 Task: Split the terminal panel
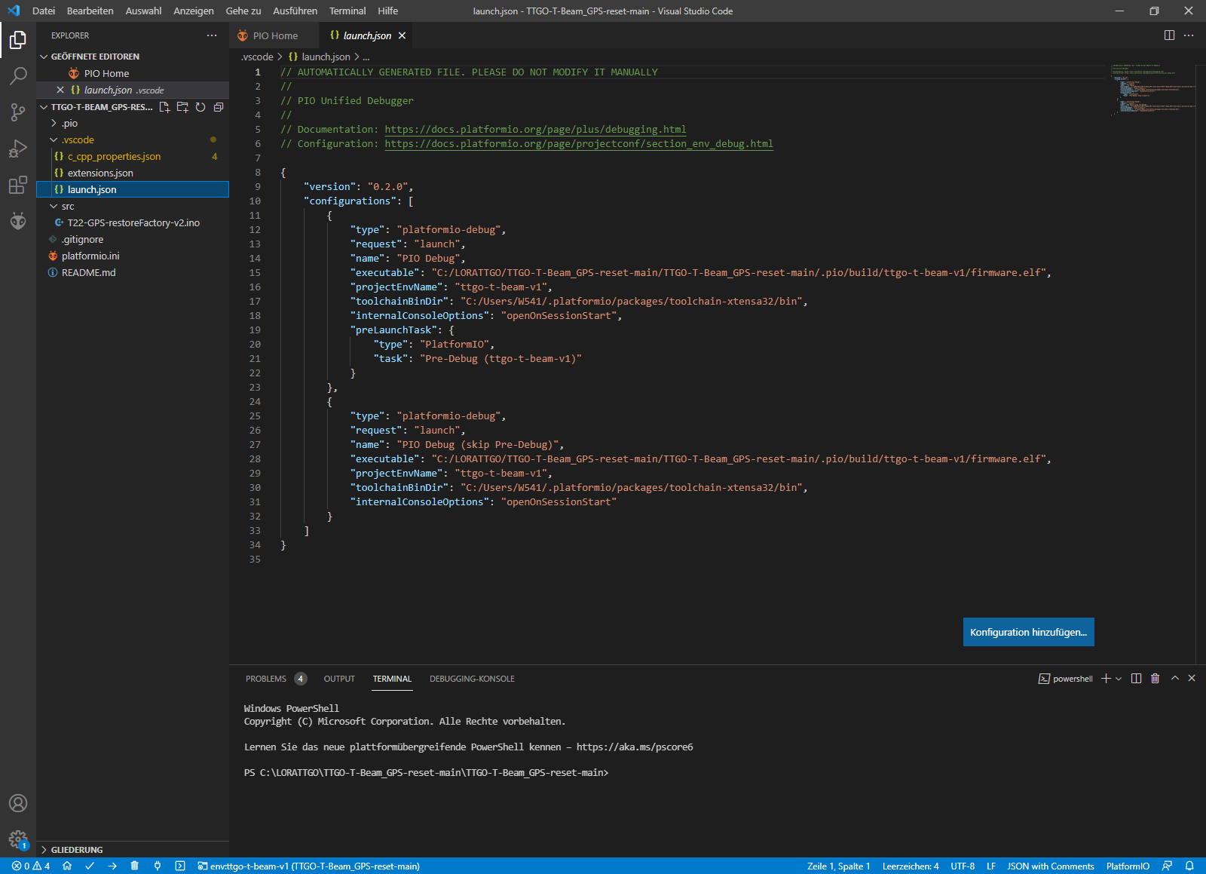tap(1136, 679)
